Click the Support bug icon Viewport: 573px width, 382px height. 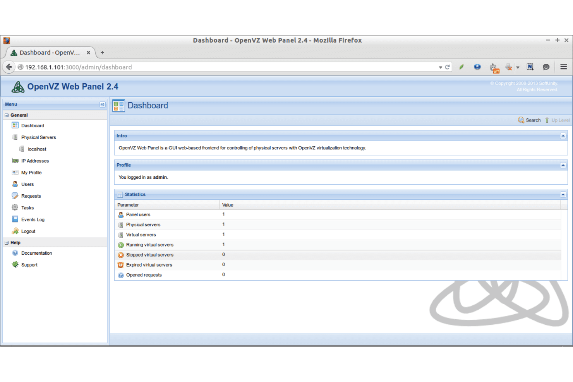(15, 264)
